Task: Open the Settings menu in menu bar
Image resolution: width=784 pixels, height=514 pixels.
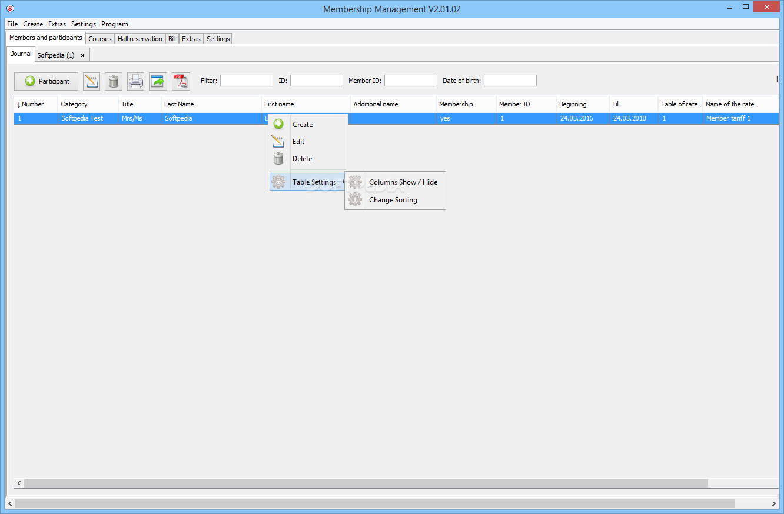Action: pyautogui.click(x=84, y=24)
